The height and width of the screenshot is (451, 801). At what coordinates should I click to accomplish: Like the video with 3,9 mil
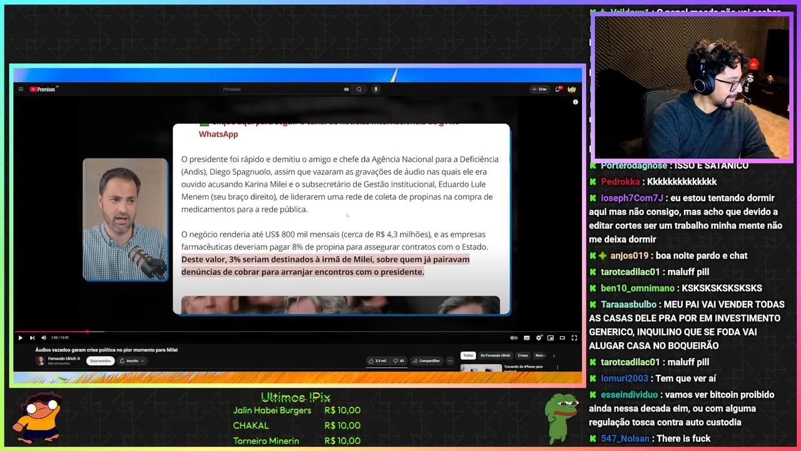pyautogui.click(x=377, y=361)
